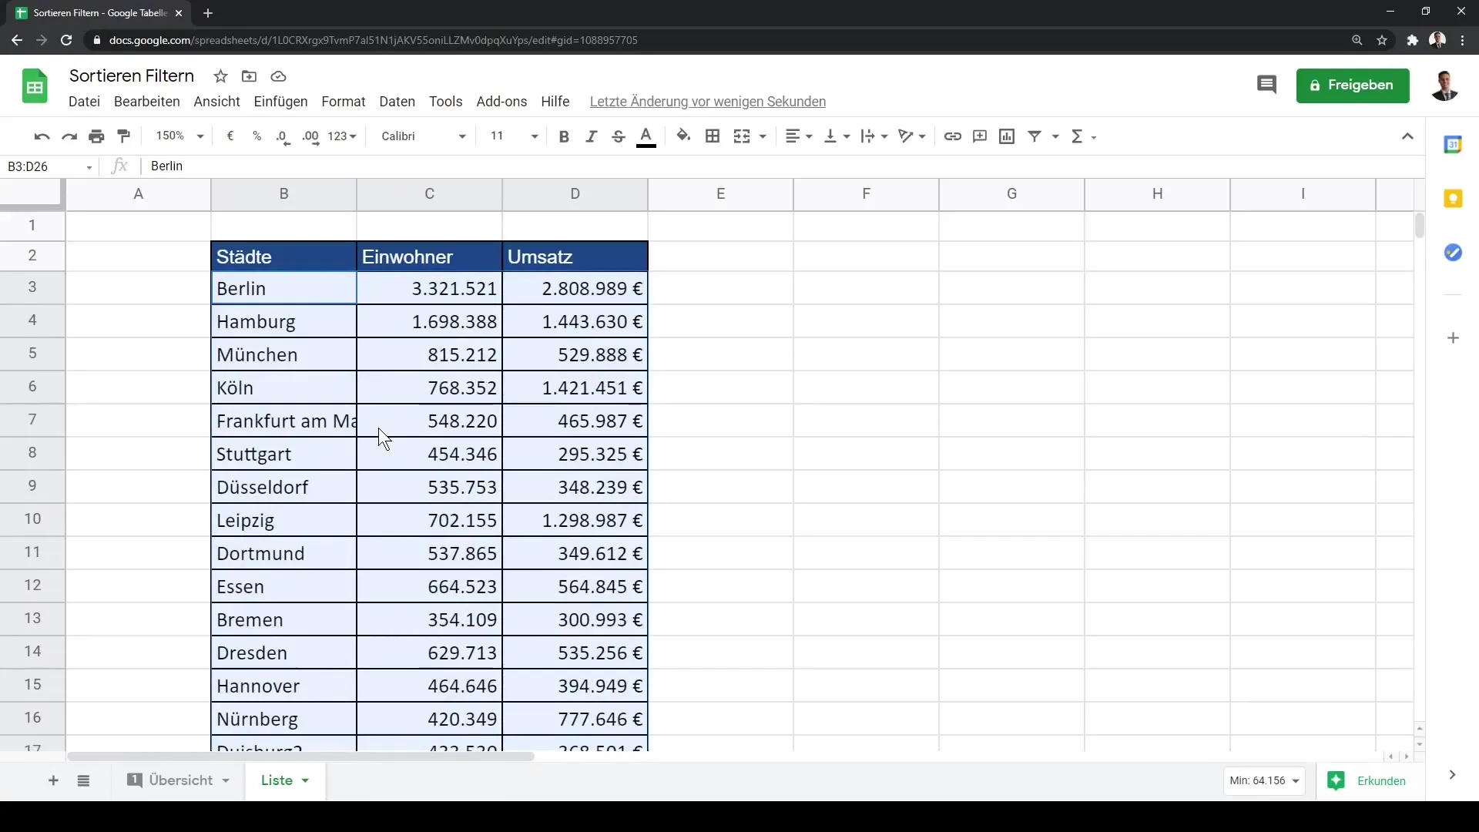Viewport: 1479px width, 832px height.
Task: Get add-ons with plus side icon
Action: click(1453, 338)
